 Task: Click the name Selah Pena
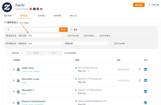point(28,68)
